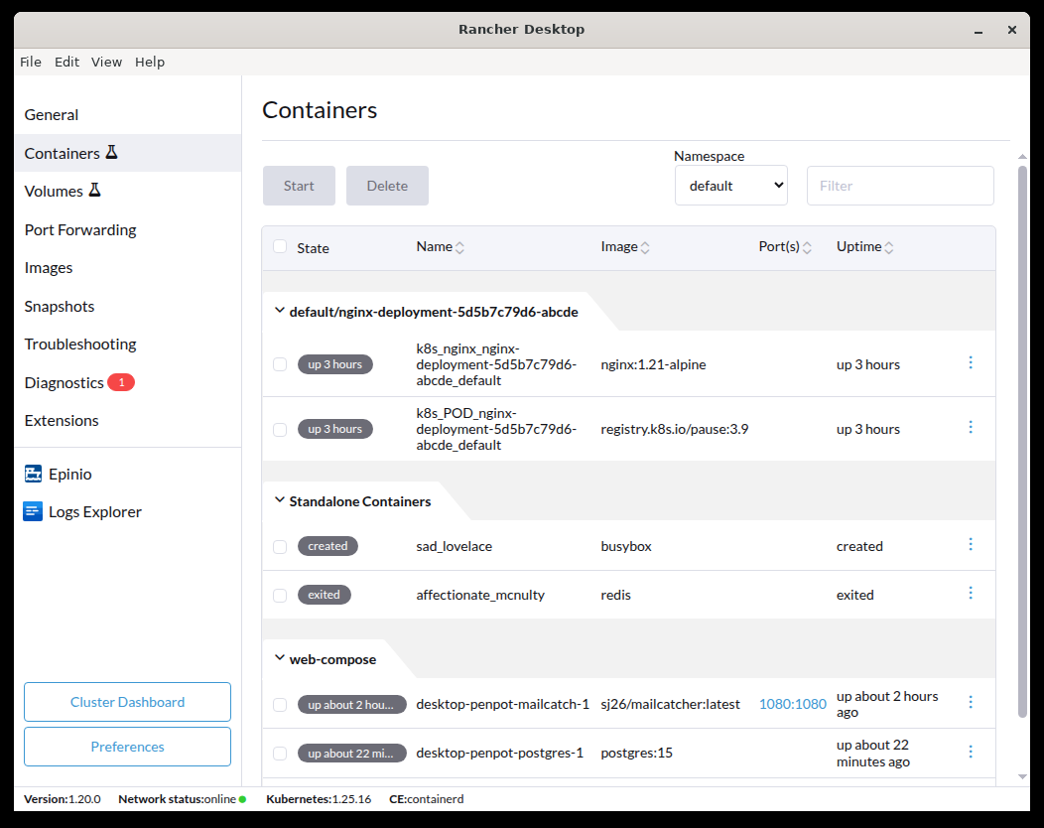The image size is (1044, 828).
Task: Open the Epinio extension in the sidebar
Action: click(69, 474)
